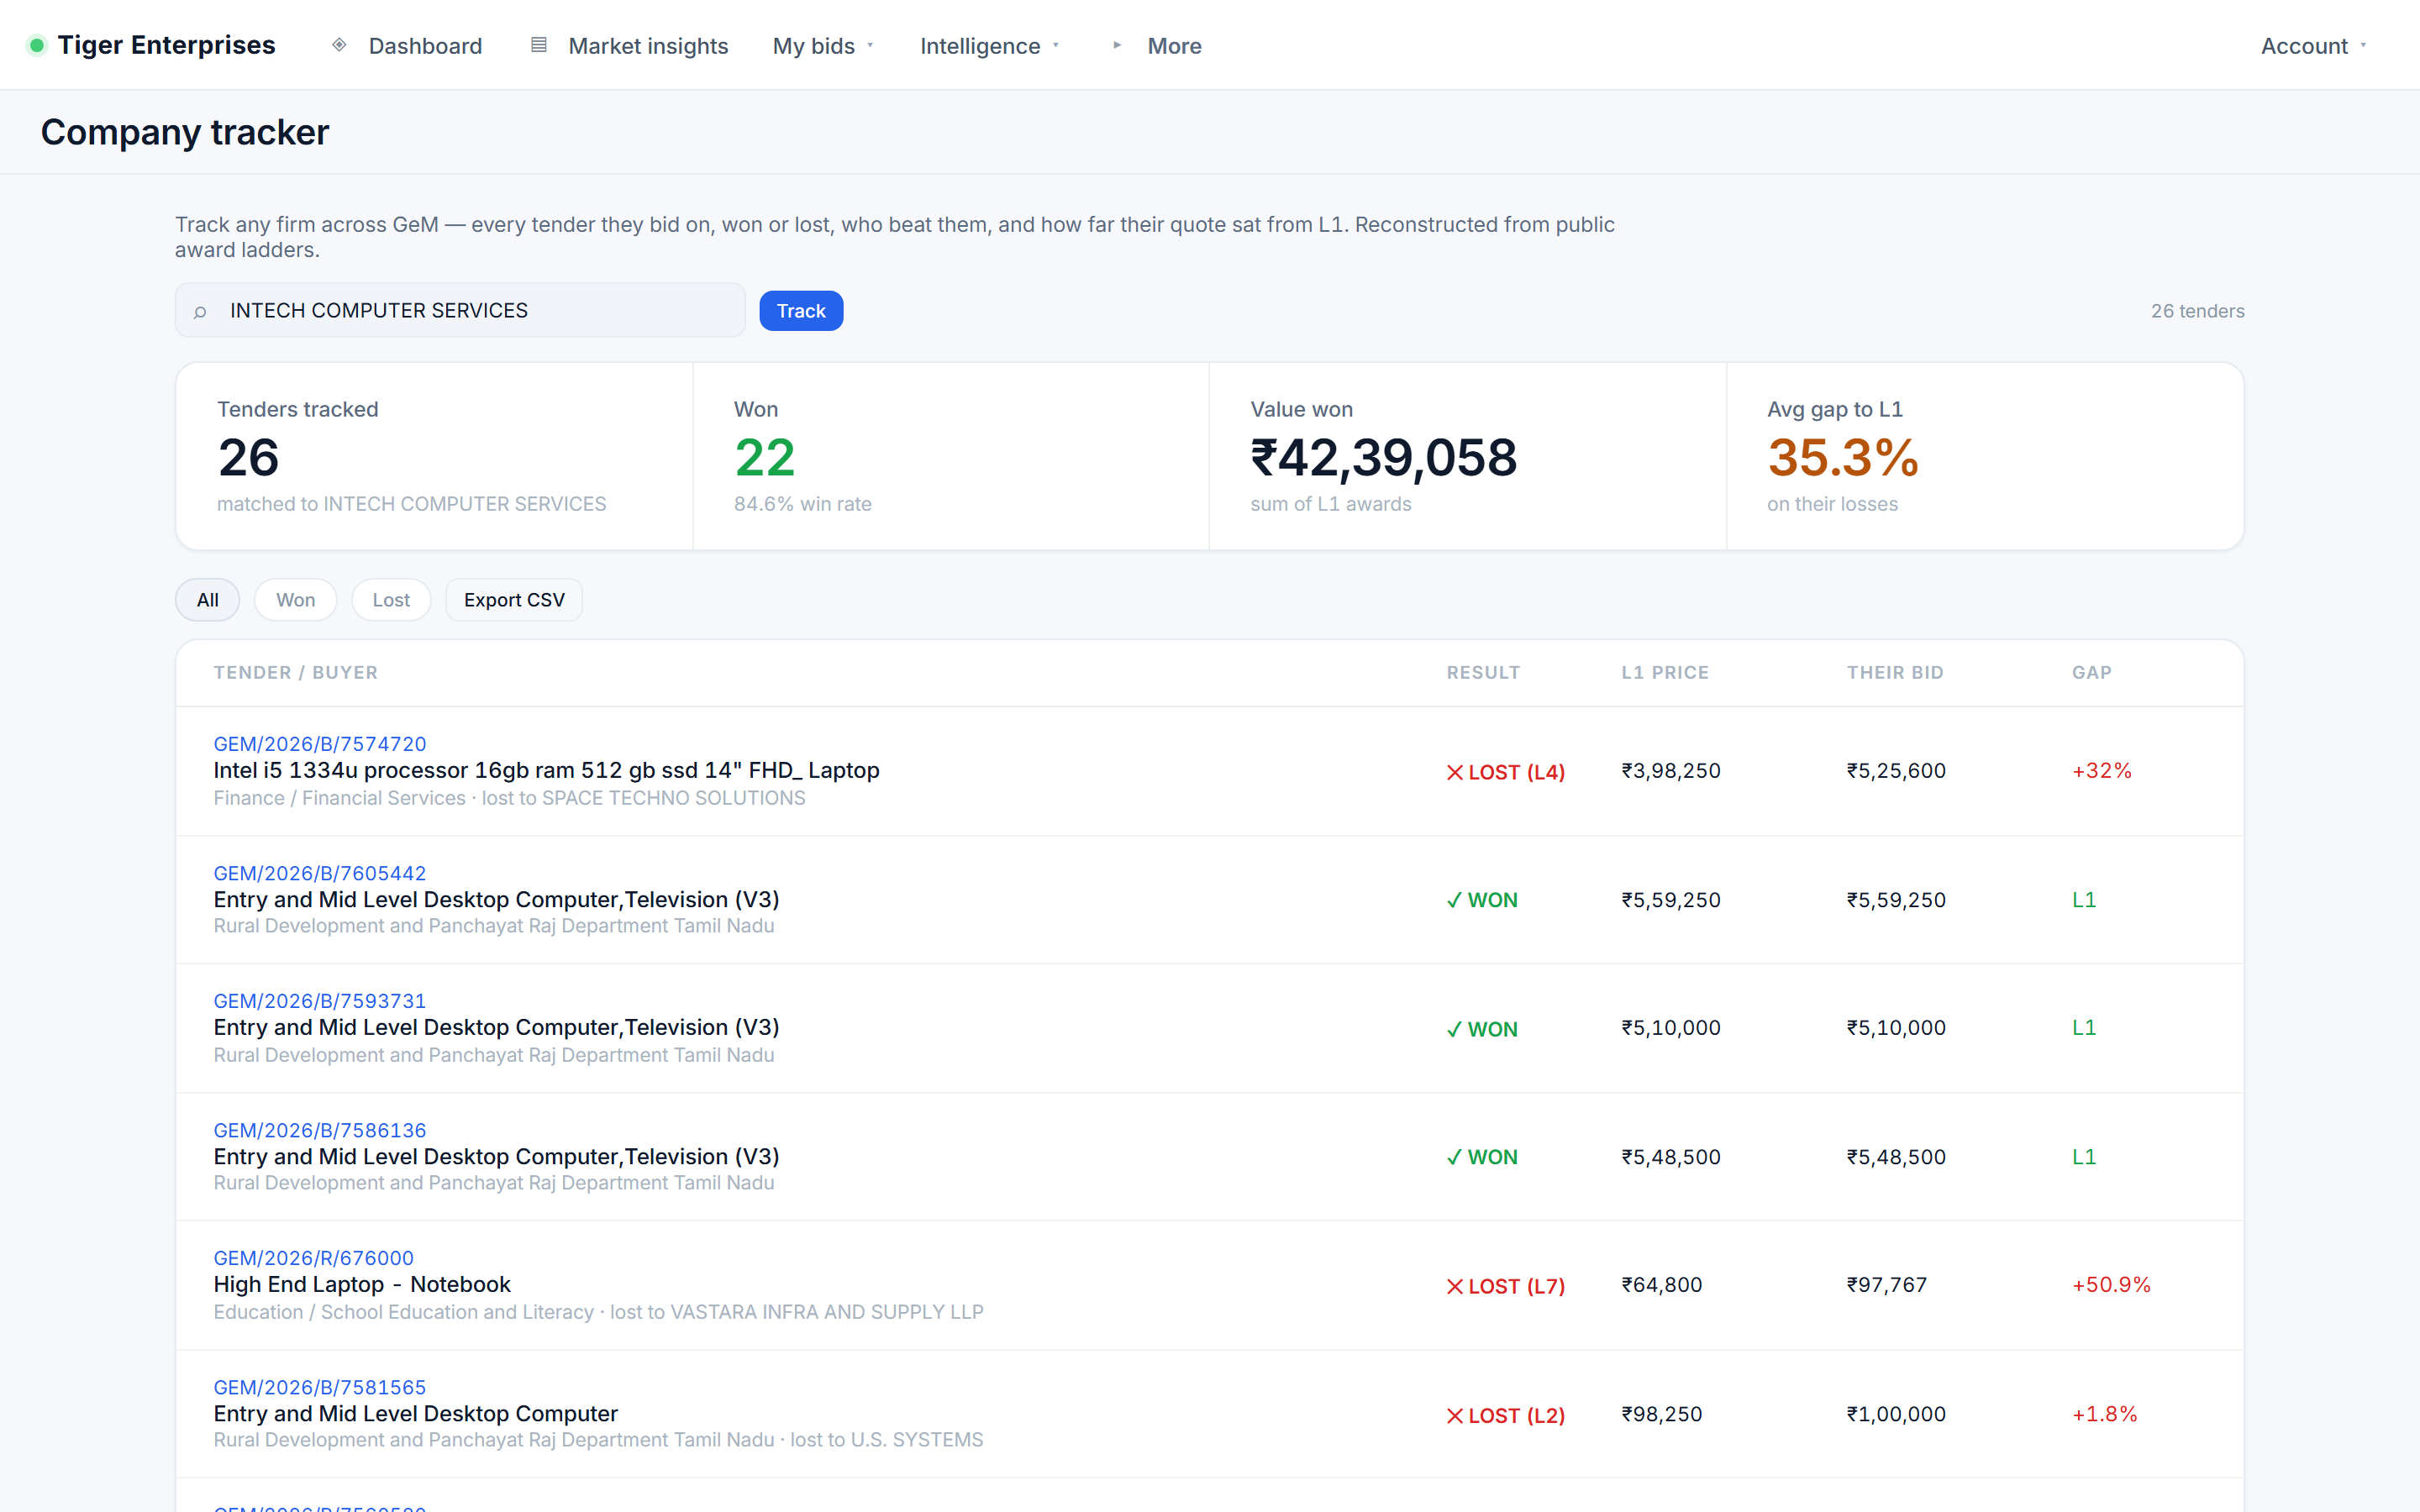The width and height of the screenshot is (2420, 1512).
Task: Click the Company tracker page heading
Action: point(185,132)
